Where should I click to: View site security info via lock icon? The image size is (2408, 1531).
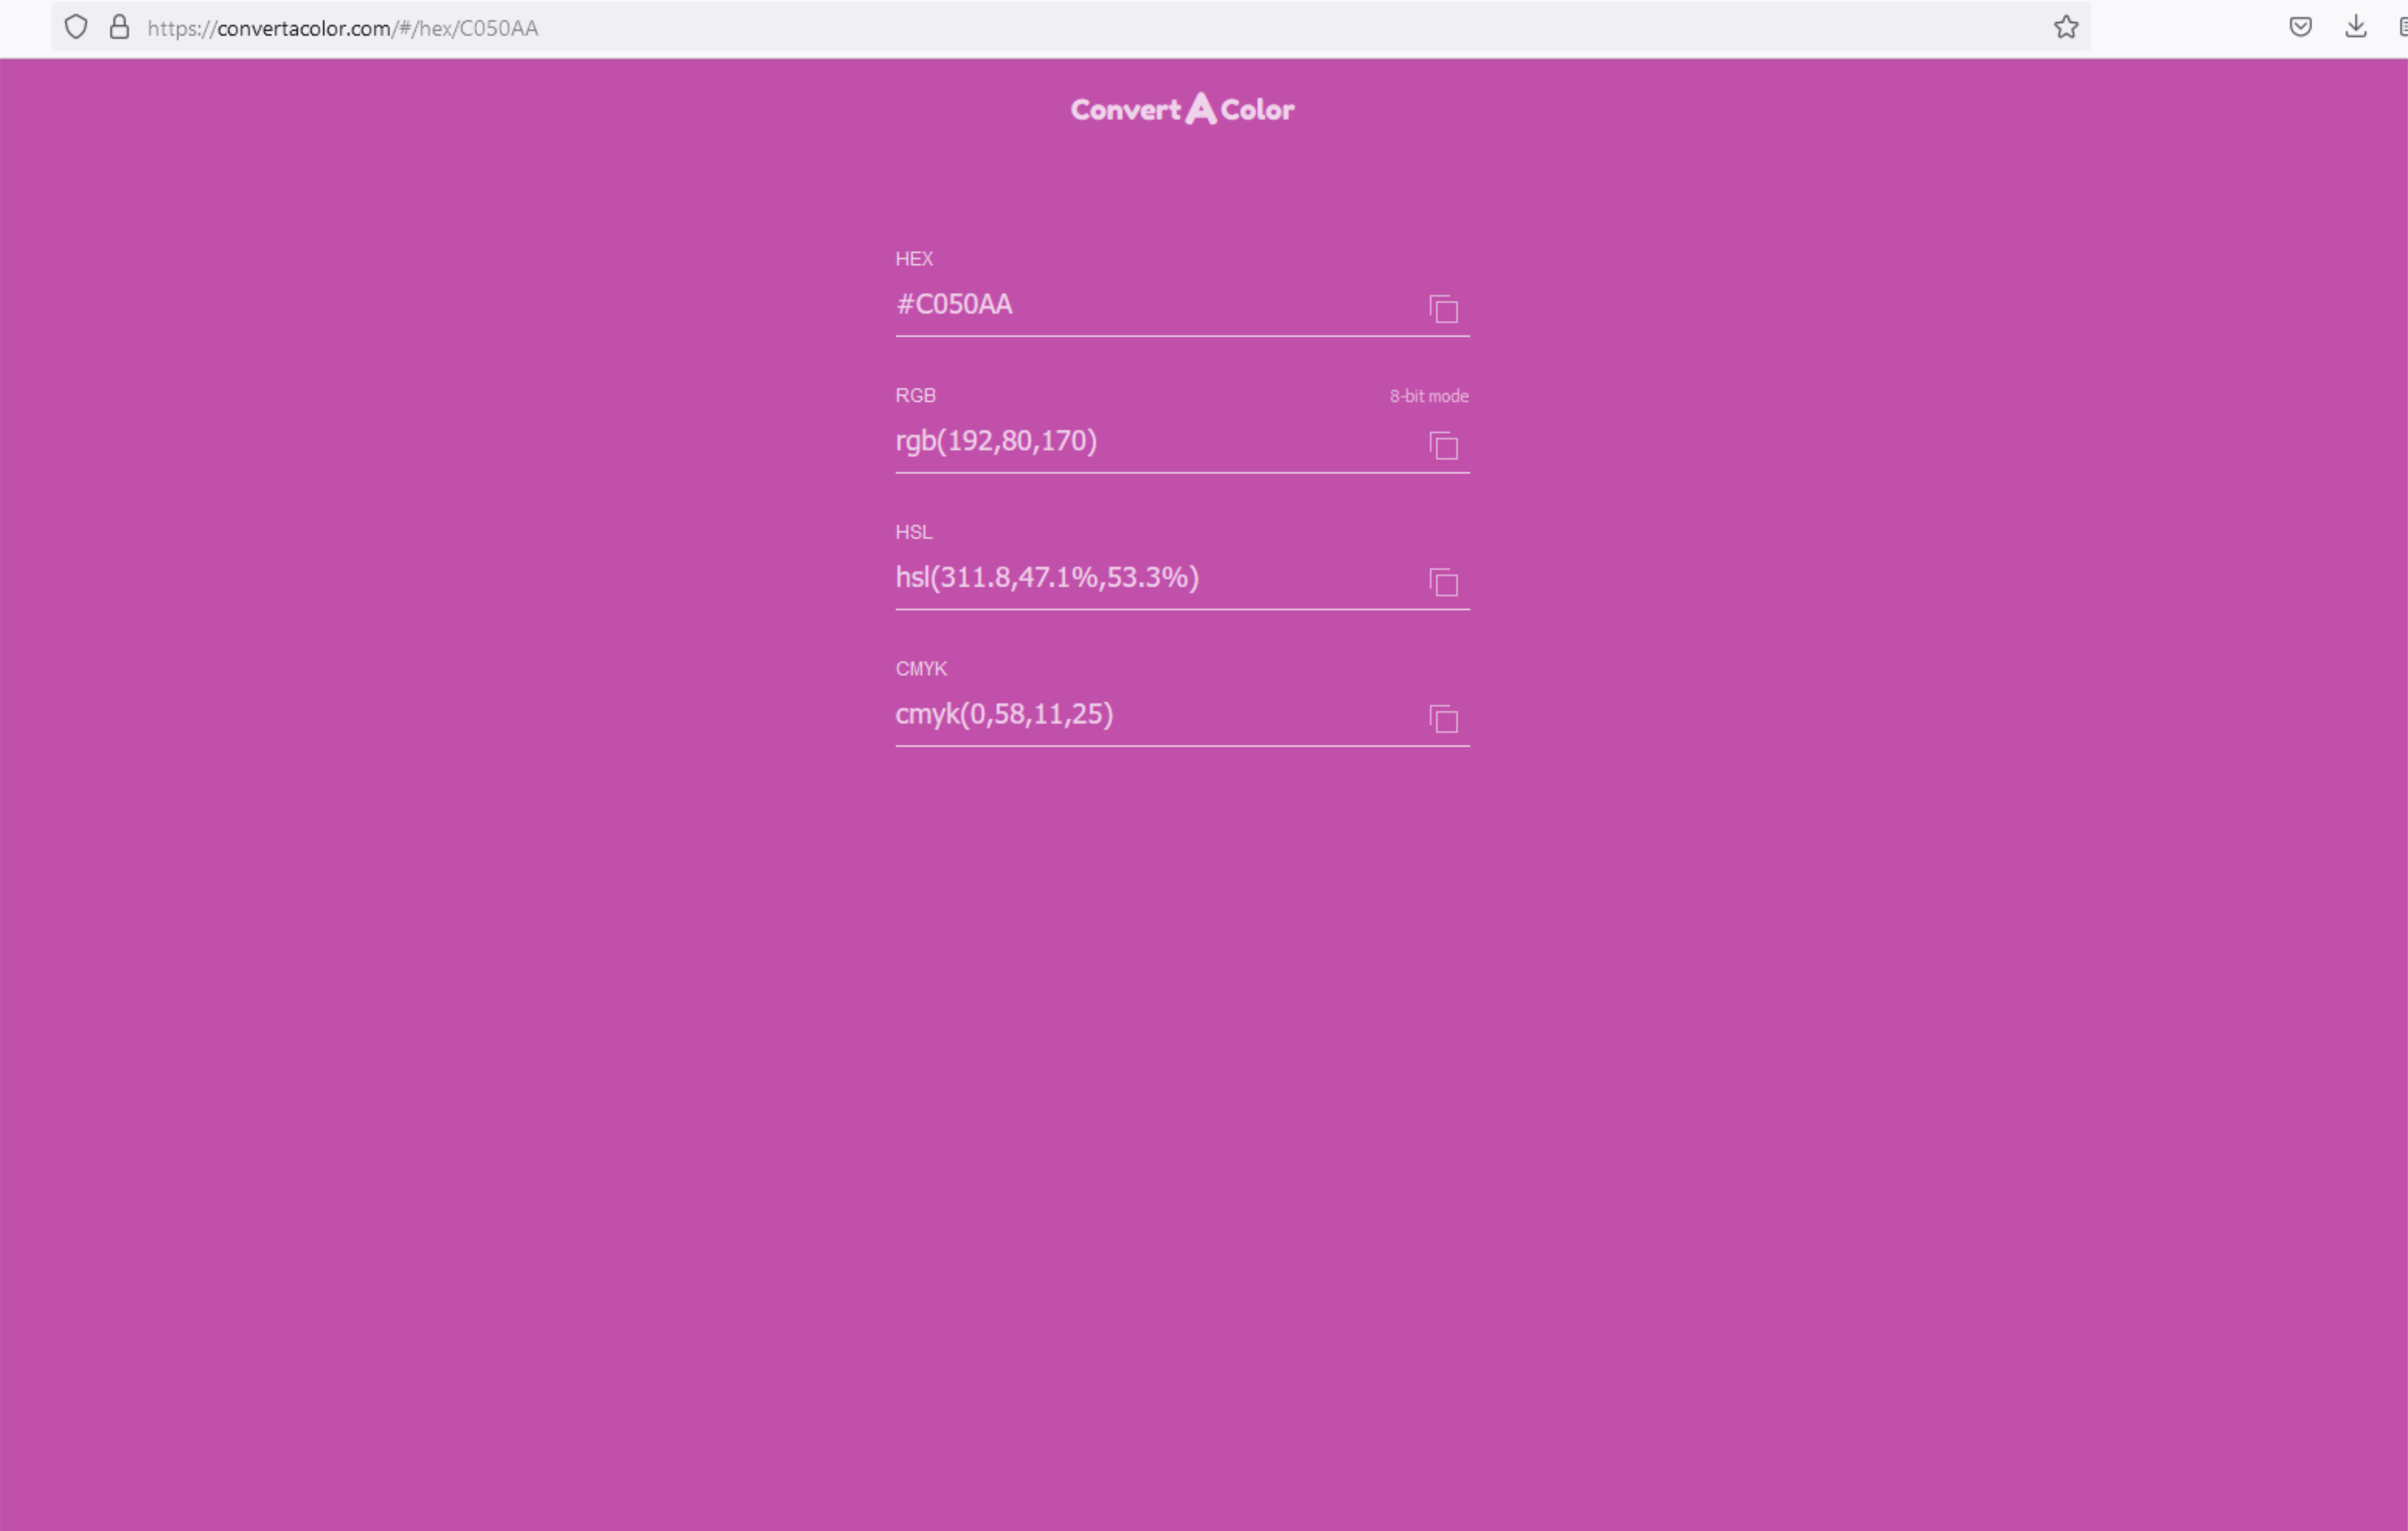[119, 27]
